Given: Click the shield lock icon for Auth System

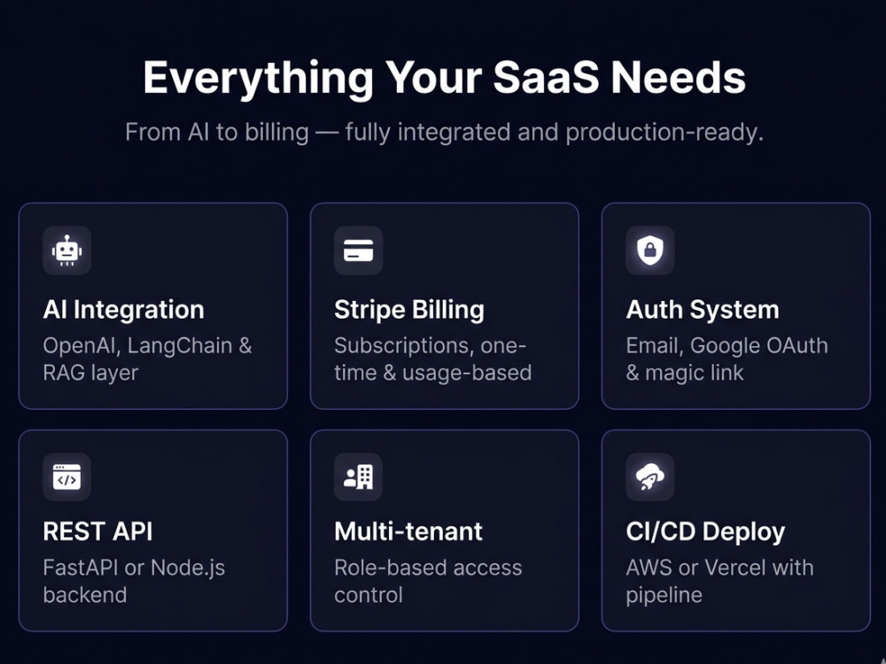Looking at the screenshot, I should point(649,251).
